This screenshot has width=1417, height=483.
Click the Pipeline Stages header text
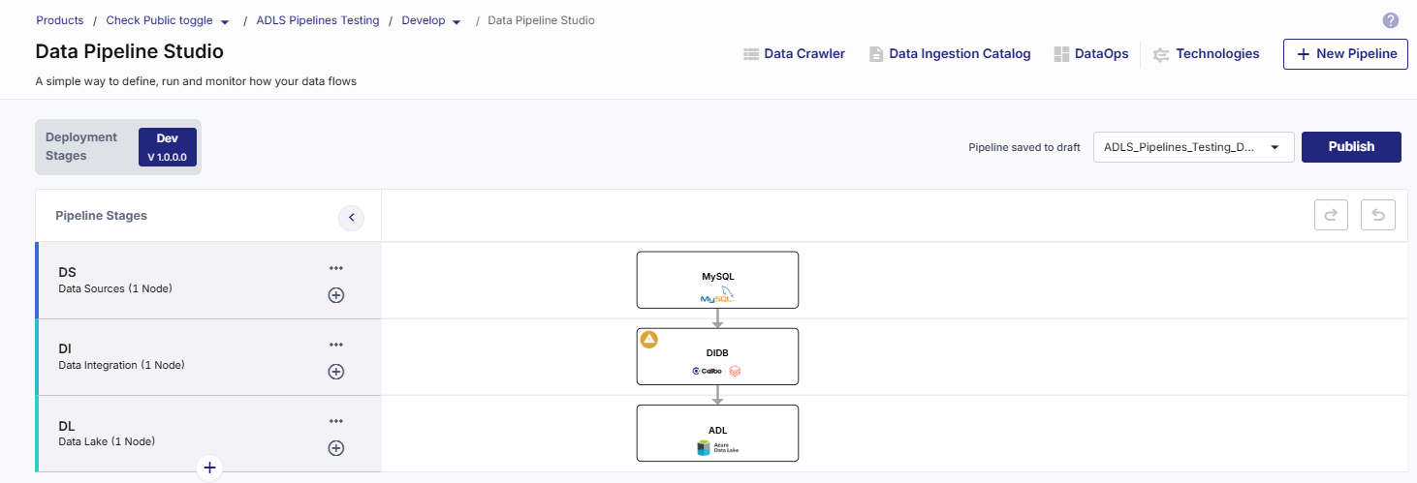pyautogui.click(x=101, y=216)
